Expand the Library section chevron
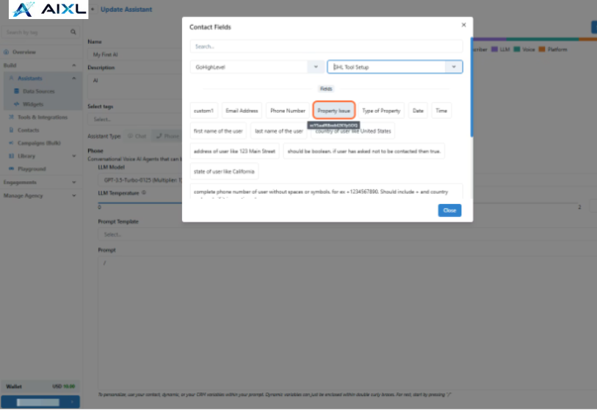 73,156
